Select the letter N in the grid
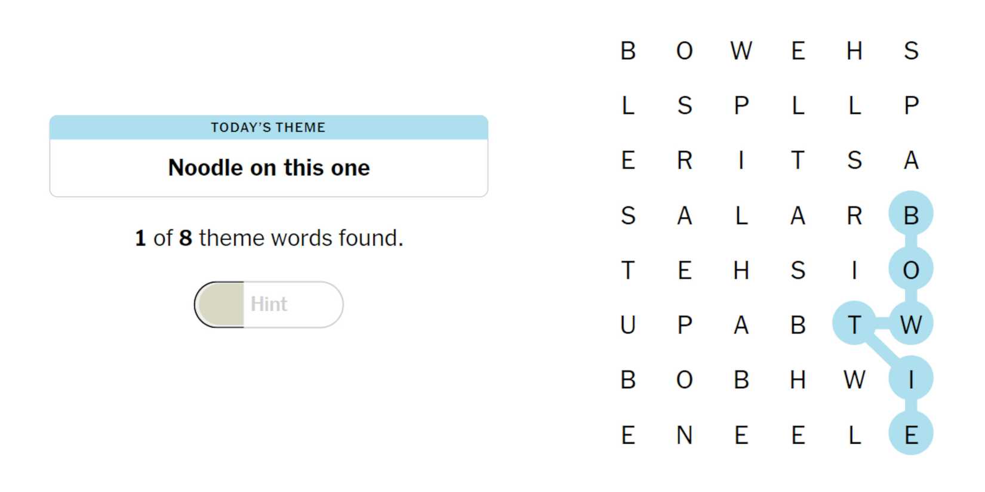Viewport: 985px width, 492px height. (x=684, y=435)
